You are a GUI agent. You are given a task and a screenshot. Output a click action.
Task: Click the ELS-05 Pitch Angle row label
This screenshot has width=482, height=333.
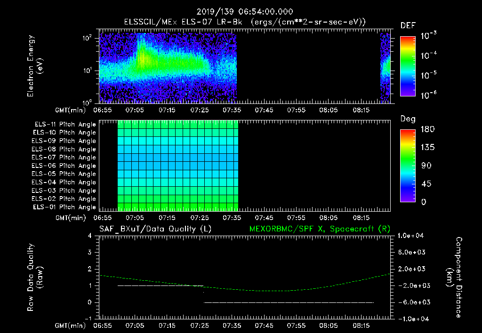coord(64,174)
